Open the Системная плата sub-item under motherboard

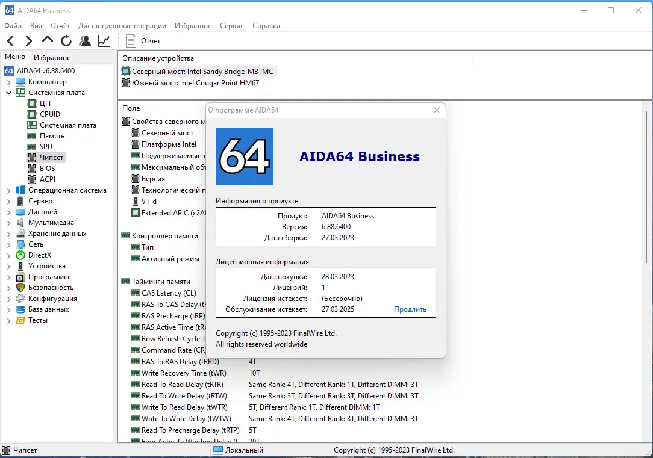68,125
